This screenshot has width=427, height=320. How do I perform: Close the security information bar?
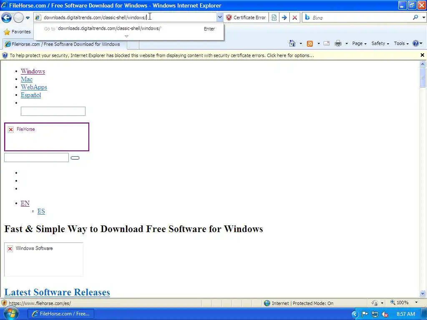[x=422, y=55]
